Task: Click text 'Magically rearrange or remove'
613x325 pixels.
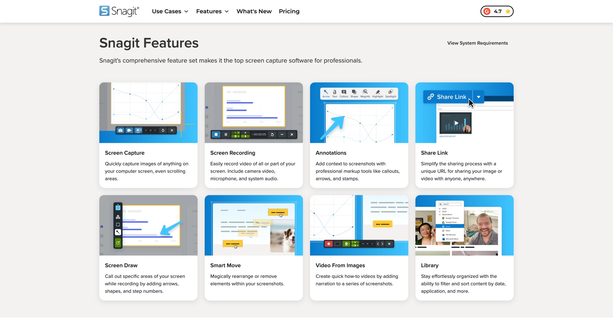Action: pyautogui.click(x=243, y=276)
